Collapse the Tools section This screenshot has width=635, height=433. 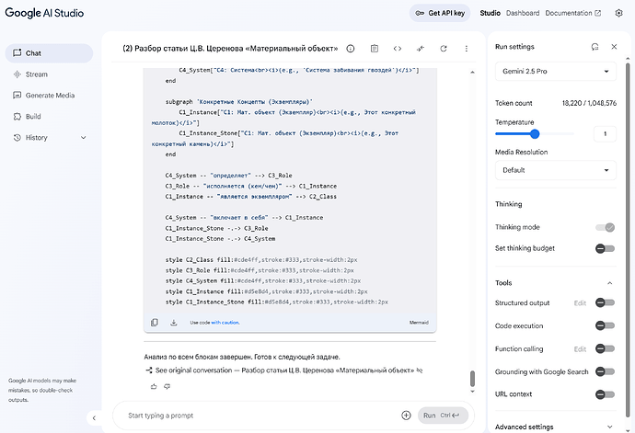609,283
